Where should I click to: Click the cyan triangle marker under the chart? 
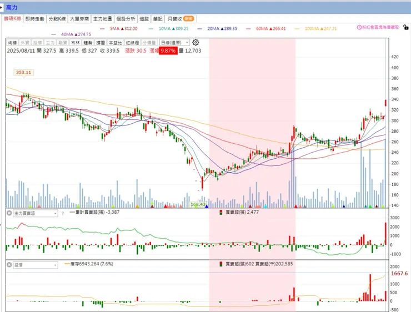coord(265,207)
